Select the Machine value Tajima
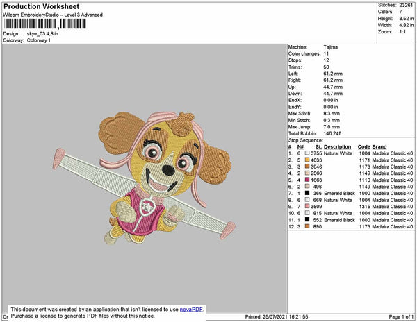This screenshot has height=322, width=417. 331,47
